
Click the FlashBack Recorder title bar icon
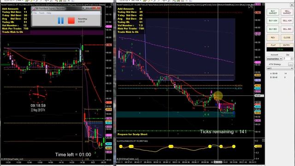tap(34, 8)
